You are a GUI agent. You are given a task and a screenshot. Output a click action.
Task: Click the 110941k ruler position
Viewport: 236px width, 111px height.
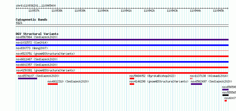coord(126,11)
